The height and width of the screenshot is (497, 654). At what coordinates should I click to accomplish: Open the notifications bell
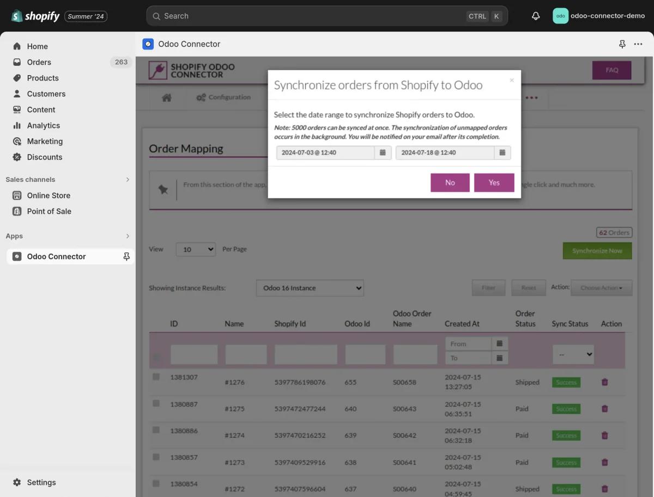(536, 16)
